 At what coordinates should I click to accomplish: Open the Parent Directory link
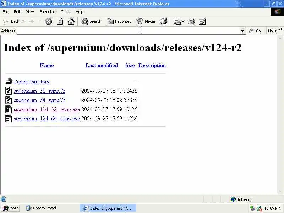pyautogui.click(x=32, y=82)
